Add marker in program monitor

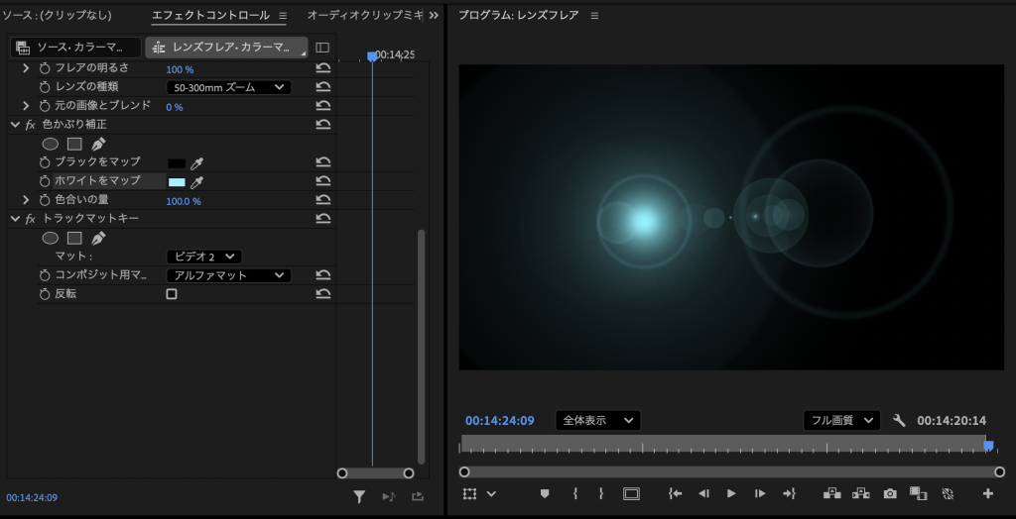[545, 493]
